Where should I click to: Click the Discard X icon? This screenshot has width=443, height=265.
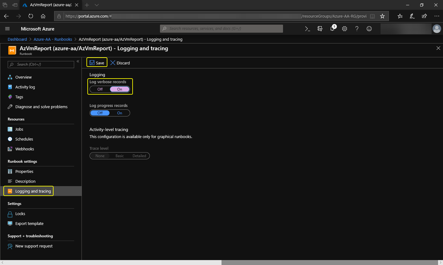pyautogui.click(x=113, y=63)
